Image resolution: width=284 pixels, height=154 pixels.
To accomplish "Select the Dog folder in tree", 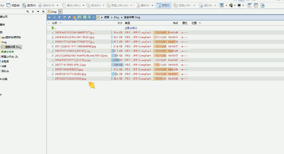I will click(4, 42).
